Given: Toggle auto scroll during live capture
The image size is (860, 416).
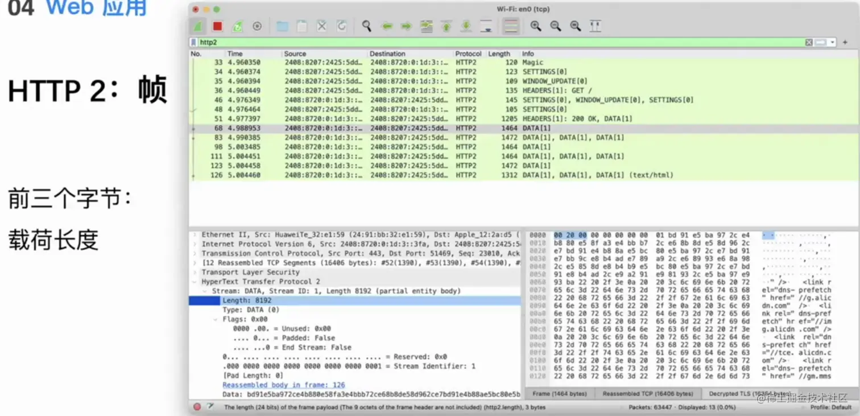Looking at the screenshot, I should pyautogui.click(x=486, y=26).
